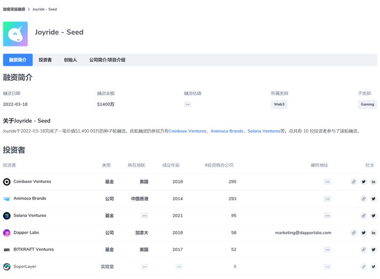Open Animoca Brands website link icon

(x=364, y=198)
